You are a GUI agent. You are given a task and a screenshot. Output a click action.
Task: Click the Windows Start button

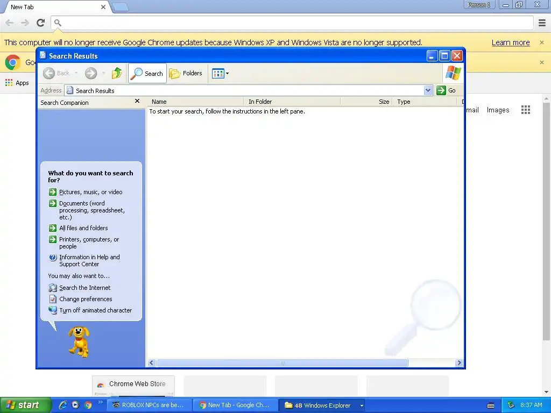pyautogui.click(x=25, y=405)
